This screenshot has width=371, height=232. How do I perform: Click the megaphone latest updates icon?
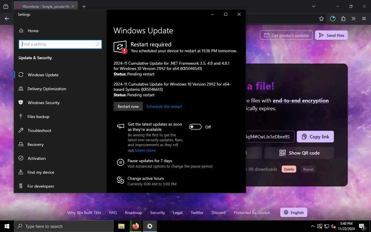pos(121,126)
